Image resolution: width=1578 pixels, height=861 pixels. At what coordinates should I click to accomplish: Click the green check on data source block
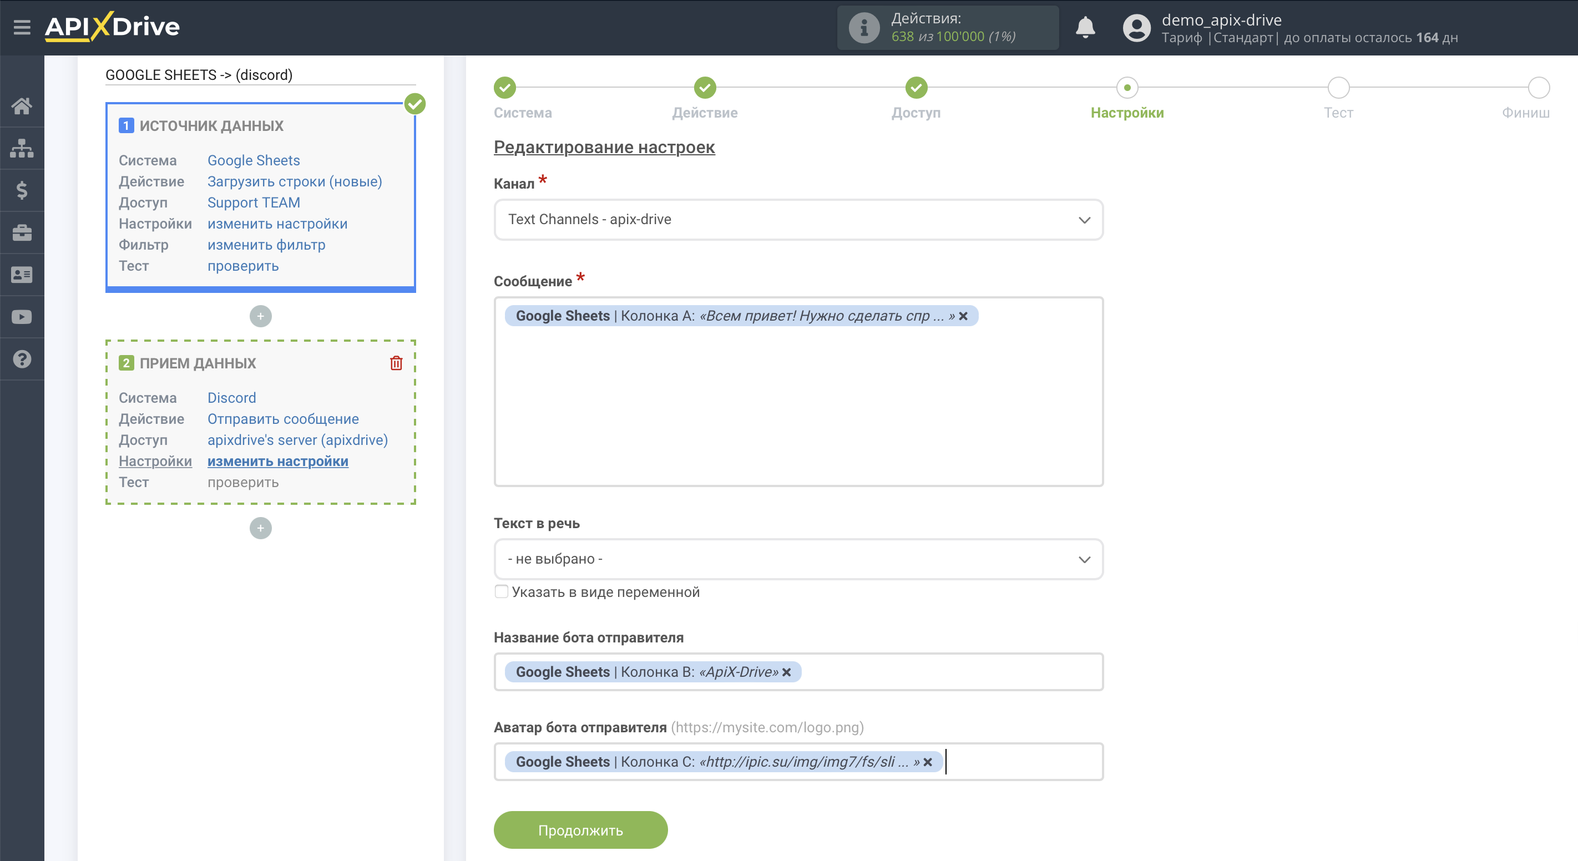tap(414, 104)
